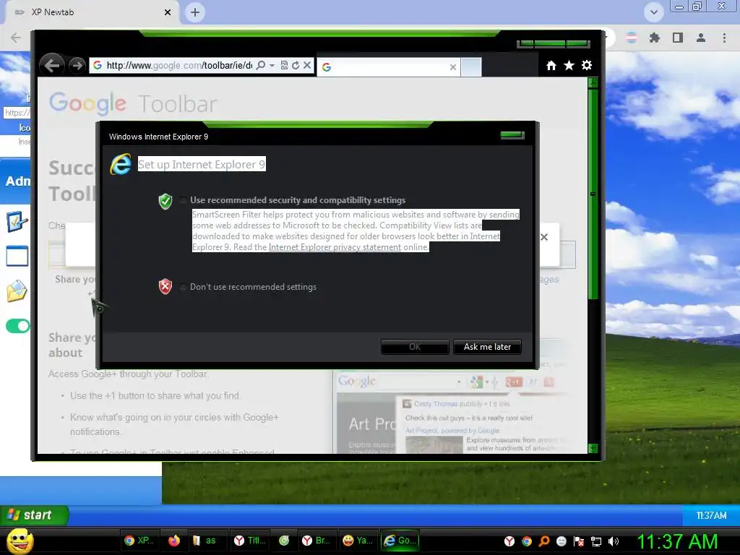Click the striped extension icon in Chrome toolbar

[632, 38]
